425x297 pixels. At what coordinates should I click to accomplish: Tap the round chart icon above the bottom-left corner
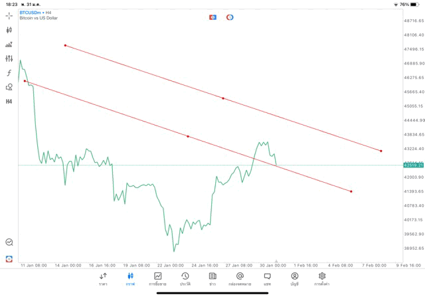click(x=9, y=243)
